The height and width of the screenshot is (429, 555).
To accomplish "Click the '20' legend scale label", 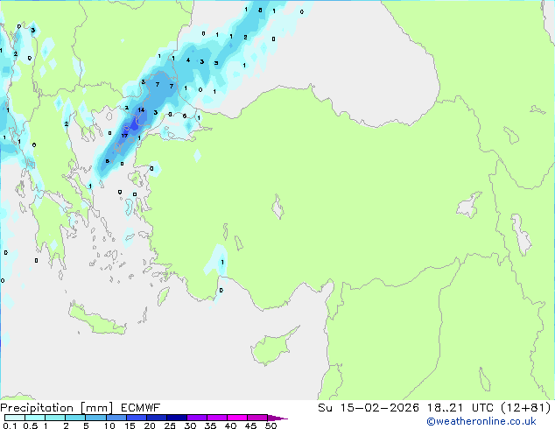I will pos(150,425).
